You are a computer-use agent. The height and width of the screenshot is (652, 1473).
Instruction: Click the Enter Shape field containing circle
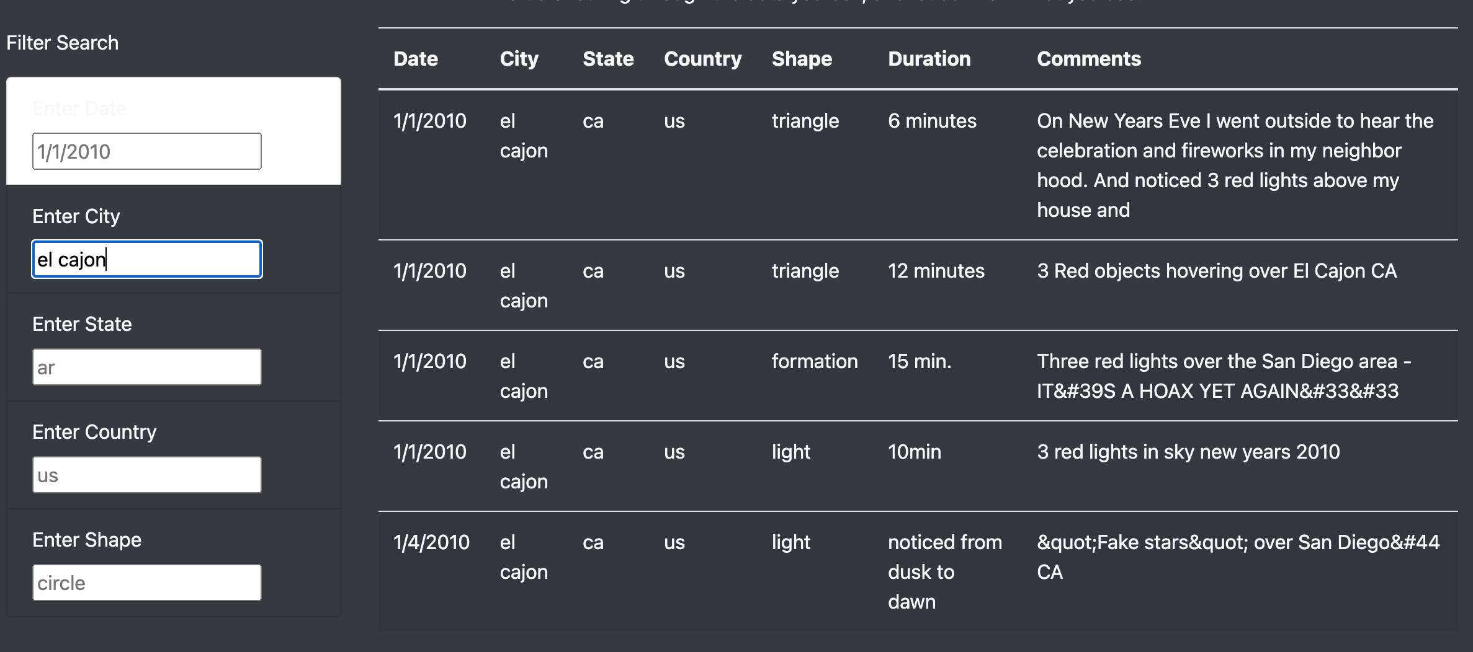(146, 583)
